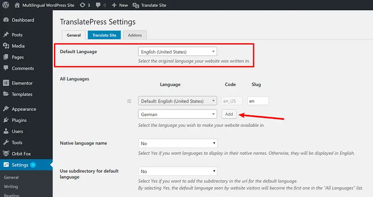Click the All Languages label

tap(74, 79)
